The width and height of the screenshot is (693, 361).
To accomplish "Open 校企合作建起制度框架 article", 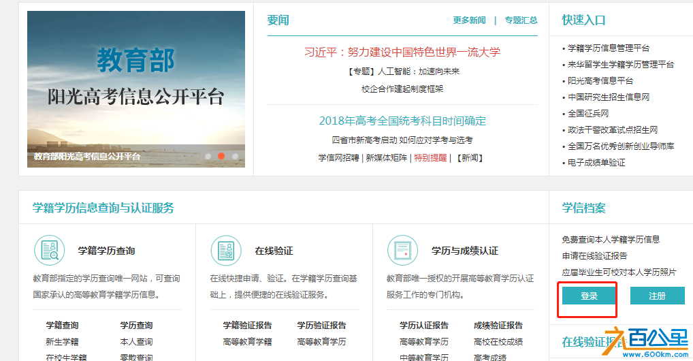I will pyautogui.click(x=402, y=89).
